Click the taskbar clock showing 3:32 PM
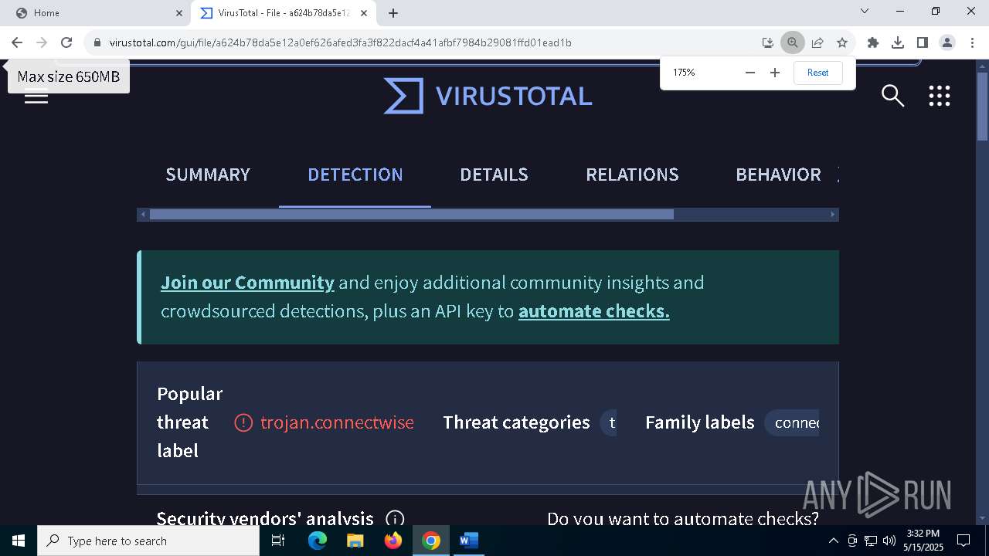The height and width of the screenshot is (556, 989). coord(923,541)
